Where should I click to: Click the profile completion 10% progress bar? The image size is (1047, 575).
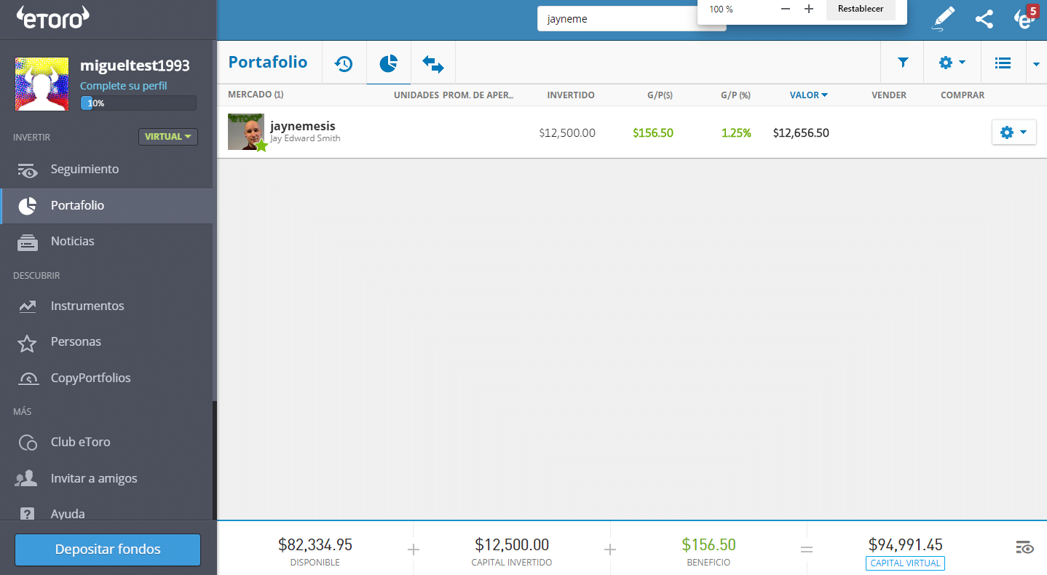[x=138, y=103]
